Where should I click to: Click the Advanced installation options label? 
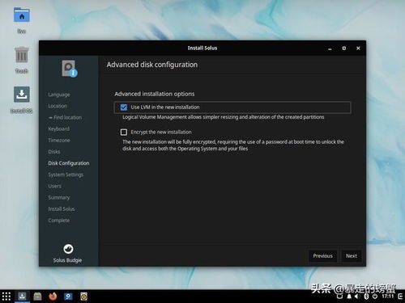[x=155, y=94]
